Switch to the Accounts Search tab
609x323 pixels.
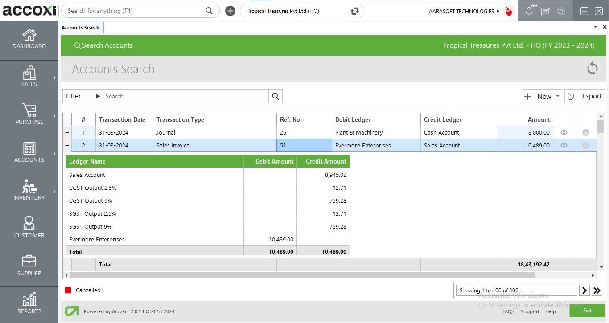pos(81,27)
